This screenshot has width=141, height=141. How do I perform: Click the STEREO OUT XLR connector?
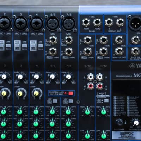(x=135, y=23)
